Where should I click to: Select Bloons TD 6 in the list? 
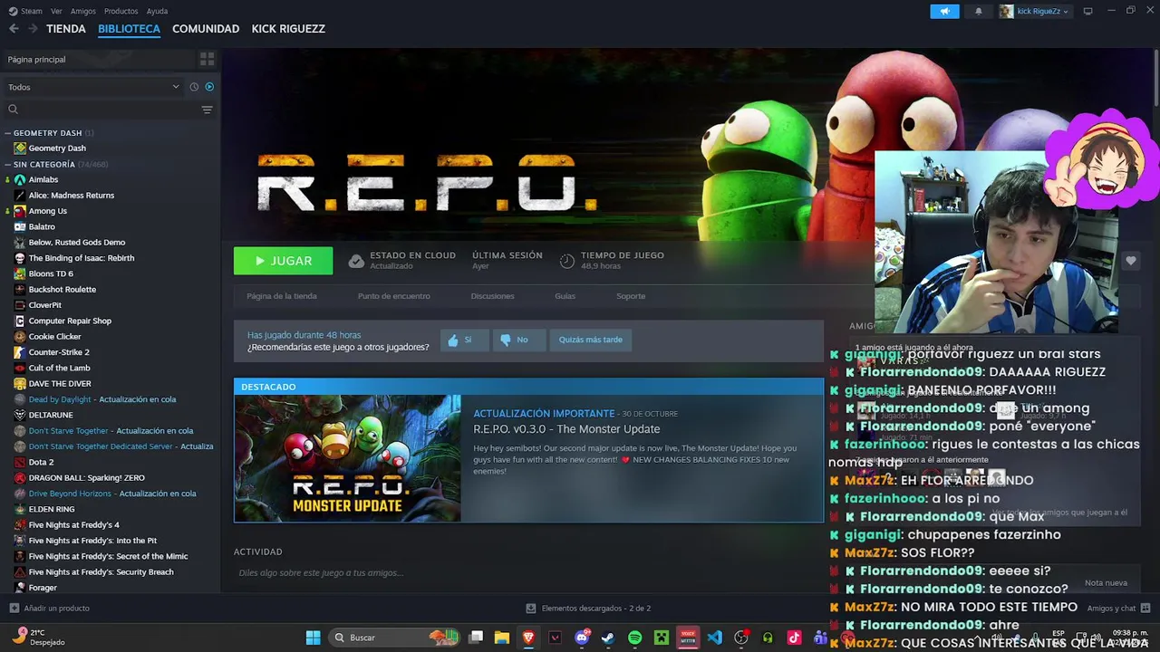click(51, 273)
